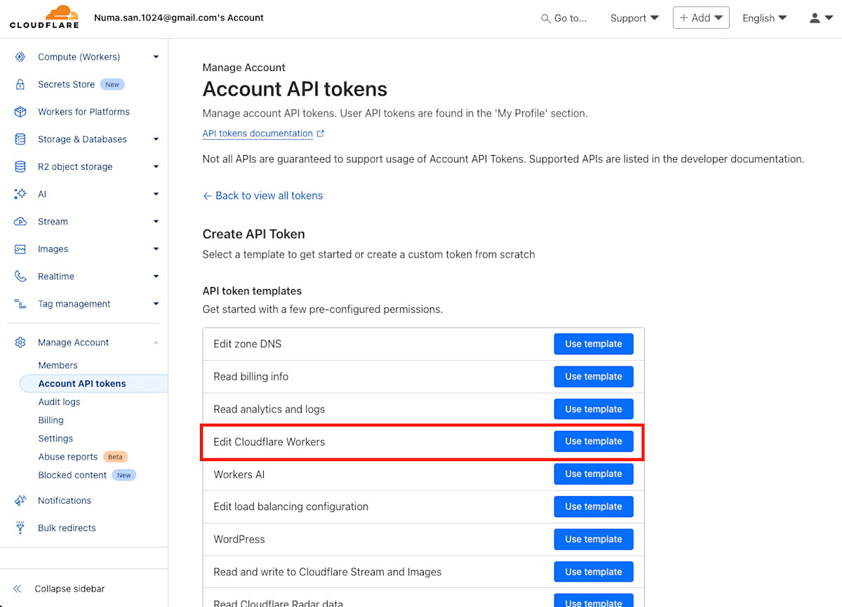Expand the R2 object storage arrow
Viewport: 842px width, 607px height.
tap(156, 166)
